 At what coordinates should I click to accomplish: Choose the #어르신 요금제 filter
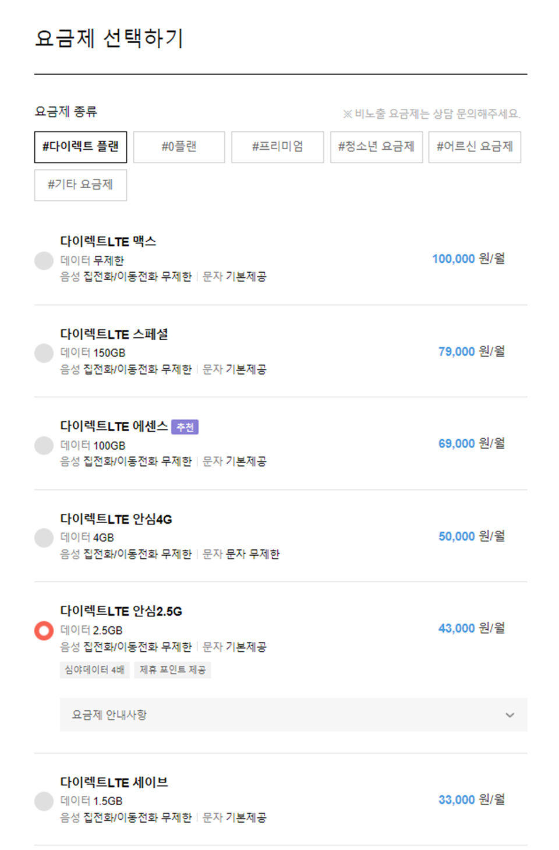(x=475, y=147)
